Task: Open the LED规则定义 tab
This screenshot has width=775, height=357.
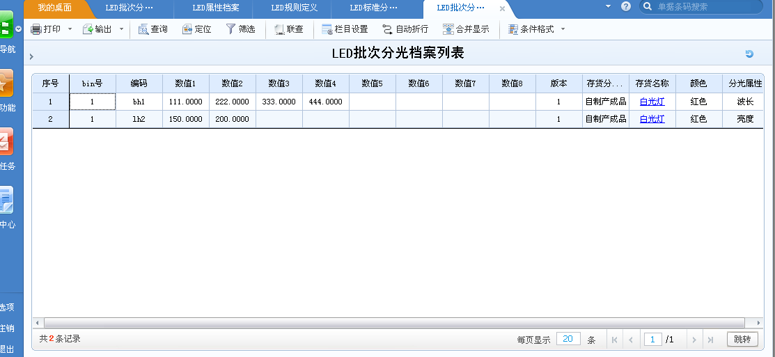Action: coord(295,8)
